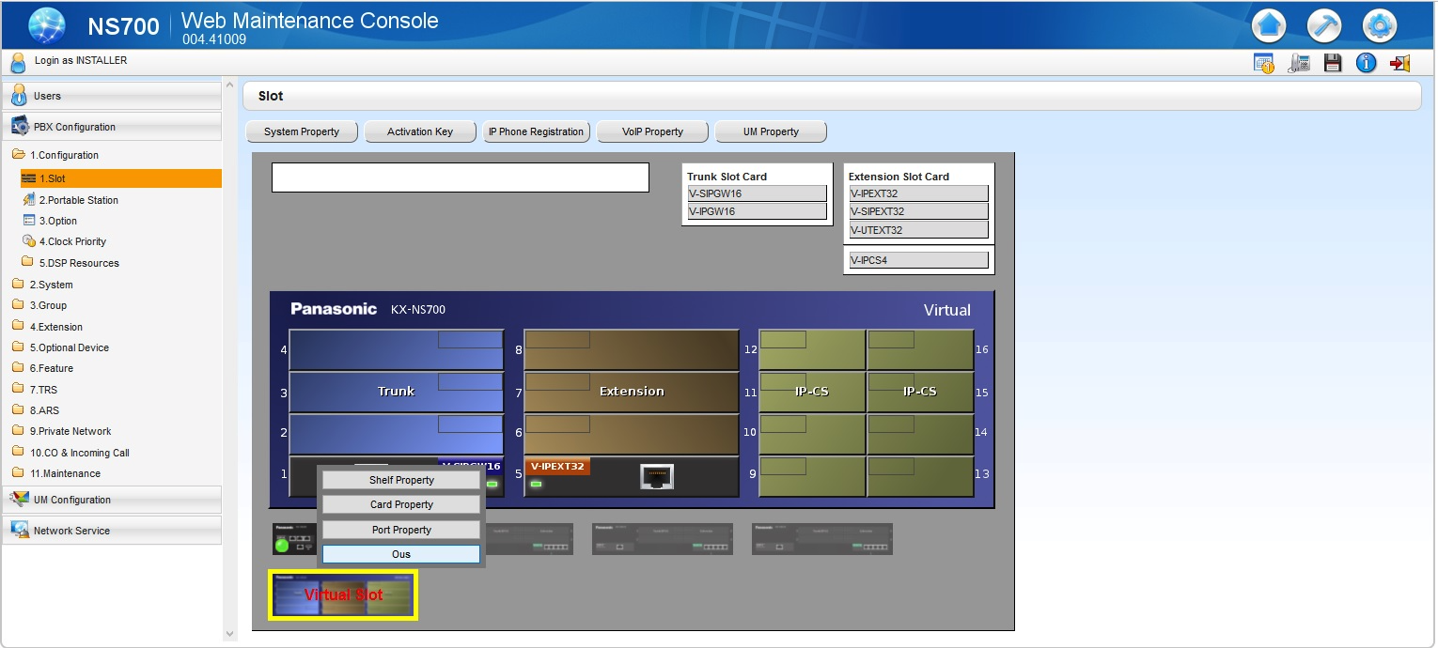Image resolution: width=1438 pixels, height=648 pixels.
Task: Select the 1.Slot tree item
Action: coord(121,178)
